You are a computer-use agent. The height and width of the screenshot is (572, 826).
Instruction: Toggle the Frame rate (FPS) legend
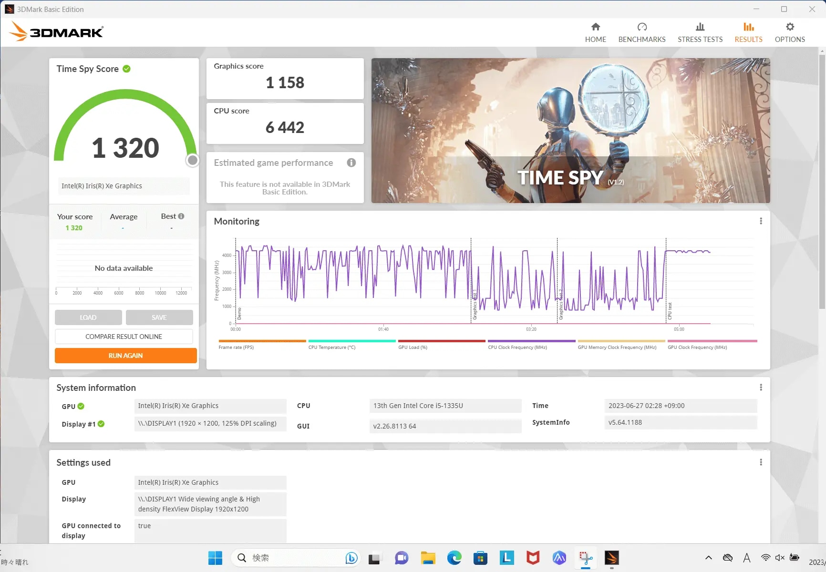pos(262,345)
